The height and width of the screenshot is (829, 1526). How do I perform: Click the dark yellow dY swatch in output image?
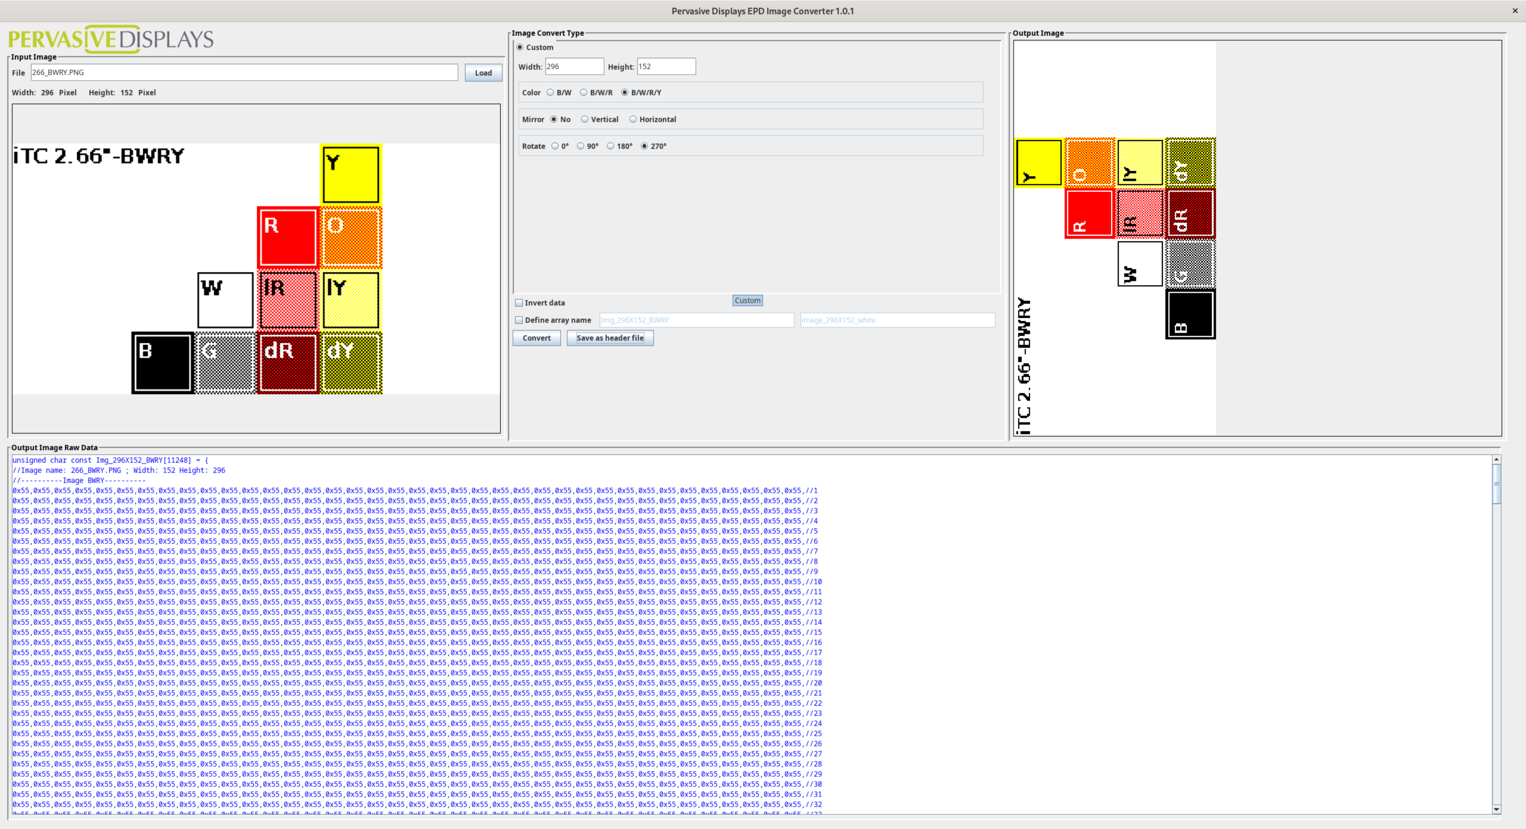tap(1191, 163)
